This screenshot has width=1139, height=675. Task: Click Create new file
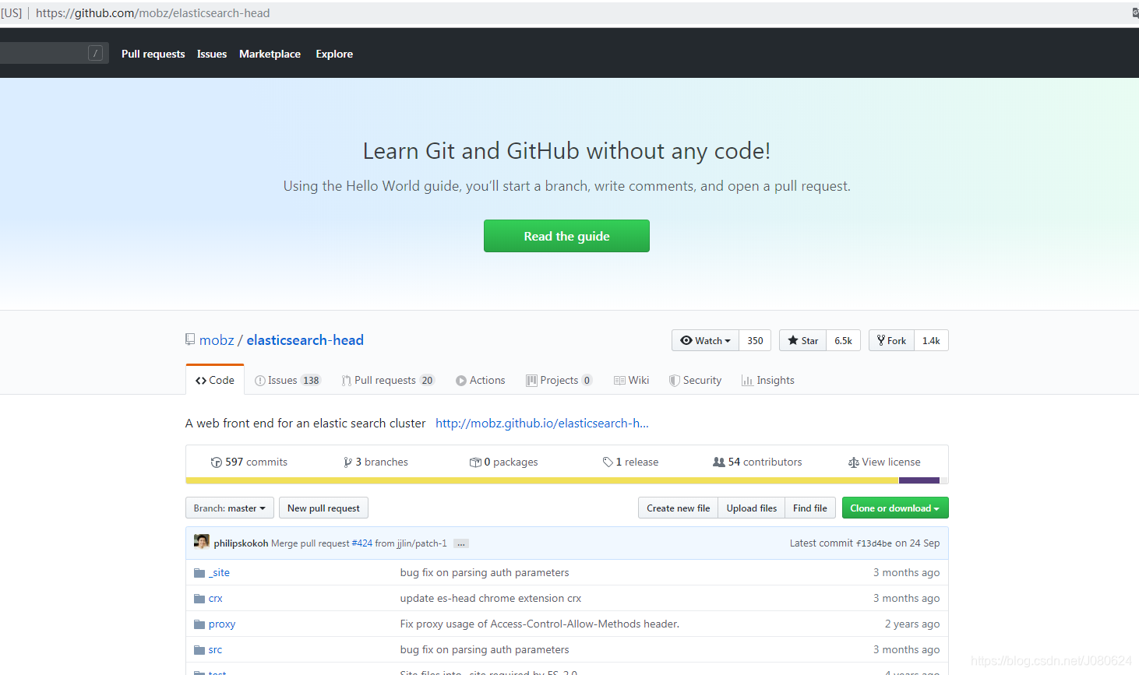pos(678,508)
